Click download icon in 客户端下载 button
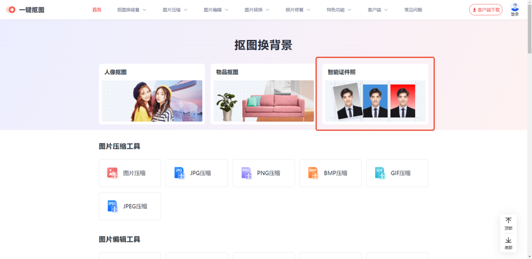Viewport: 532px width, 259px height. [x=474, y=10]
